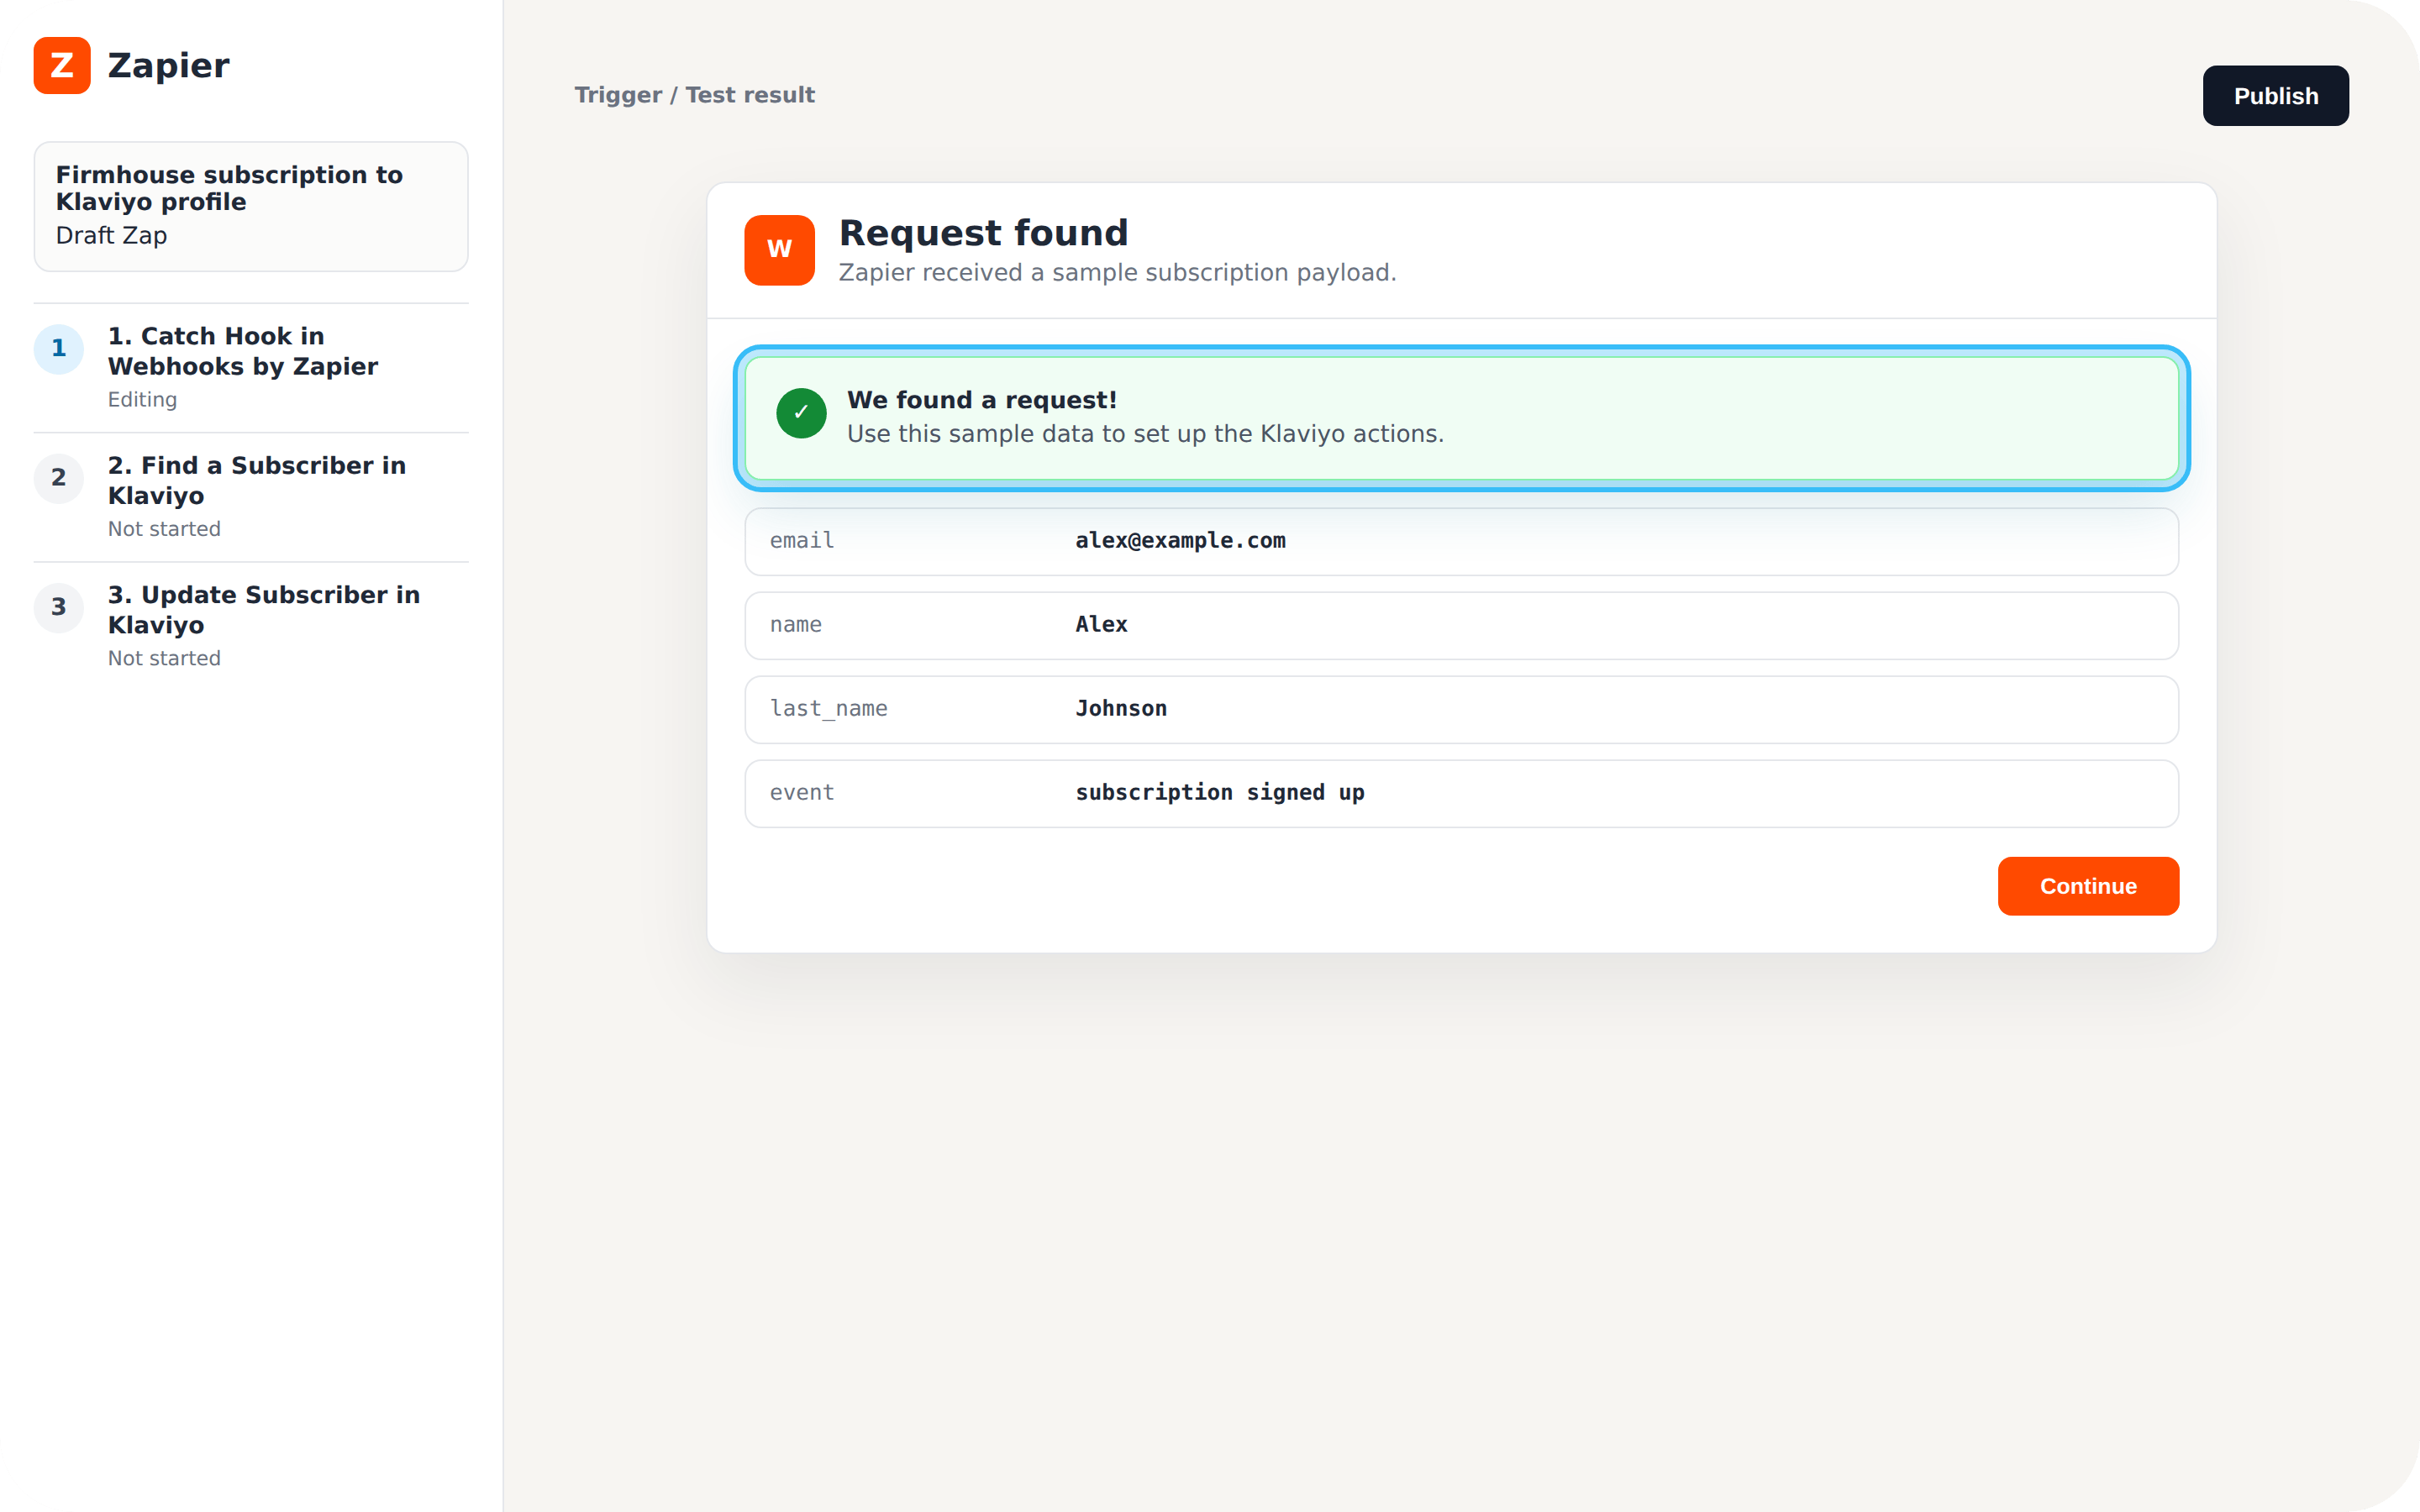Click the 'Zapier received a sample subscription payload' subtitle

pos(1117,273)
